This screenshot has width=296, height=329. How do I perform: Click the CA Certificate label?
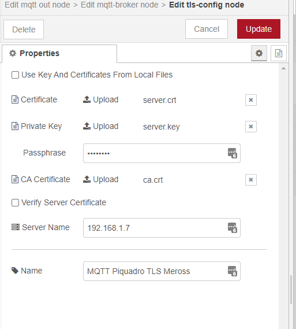click(x=46, y=180)
